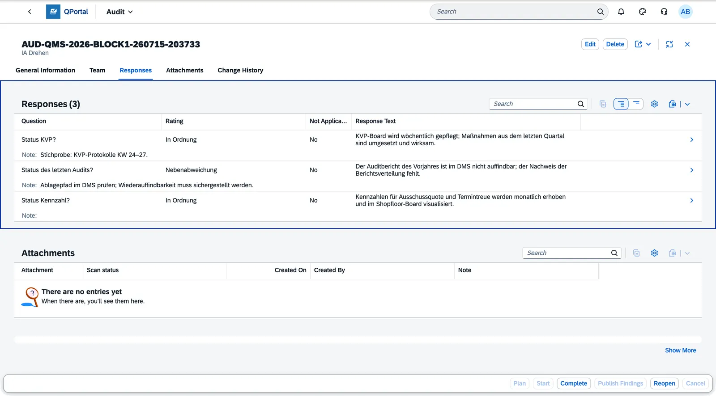
Task: Select the Responses tab
Action: 136,70
